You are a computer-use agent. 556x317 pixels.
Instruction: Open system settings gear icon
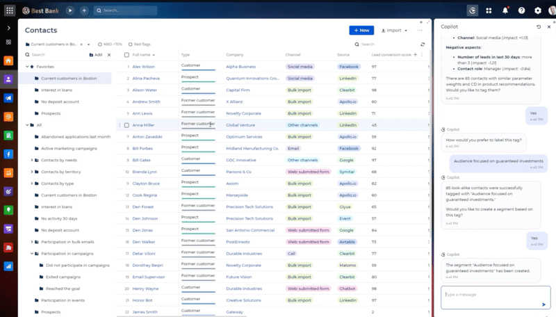click(537, 10)
